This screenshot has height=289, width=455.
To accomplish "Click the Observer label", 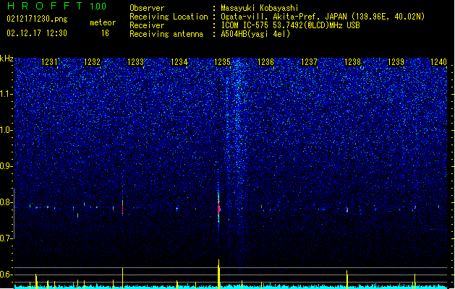I will coord(147,8).
